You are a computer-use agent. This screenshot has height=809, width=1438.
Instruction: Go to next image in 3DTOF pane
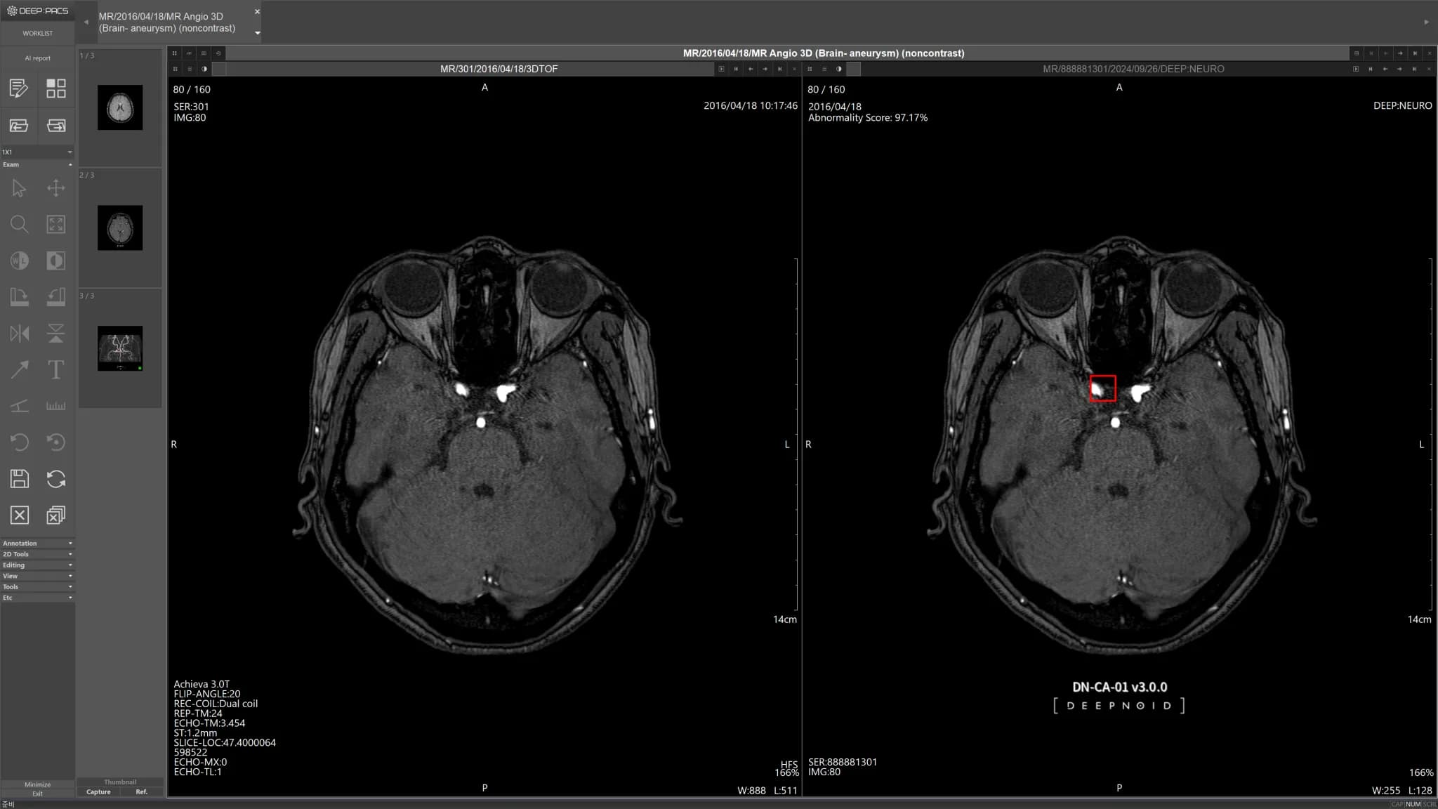click(x=765, y=69)
